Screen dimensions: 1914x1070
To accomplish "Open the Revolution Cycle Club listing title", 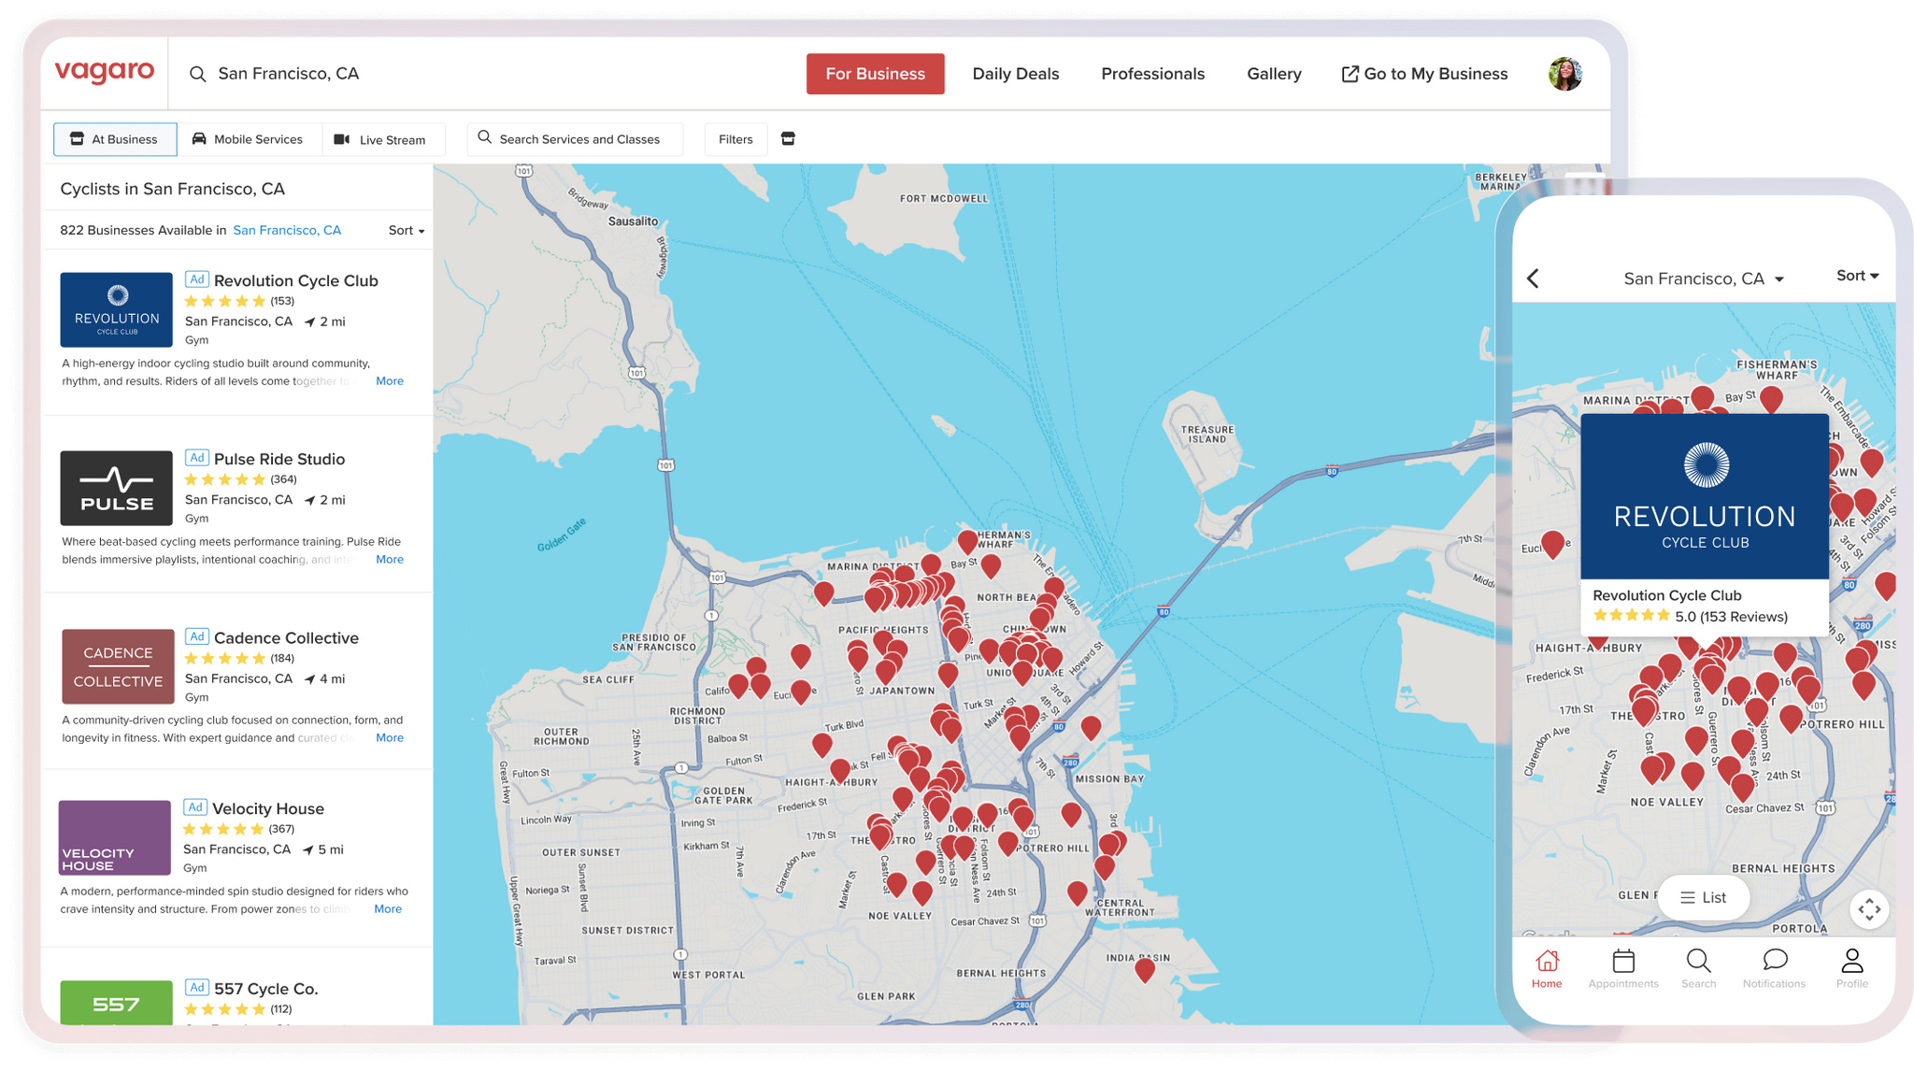I will (x=295, y=280).
